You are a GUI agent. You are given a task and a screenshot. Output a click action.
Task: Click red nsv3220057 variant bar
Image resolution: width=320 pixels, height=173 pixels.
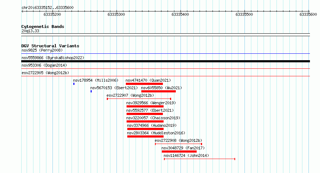(x=145, y=121)
